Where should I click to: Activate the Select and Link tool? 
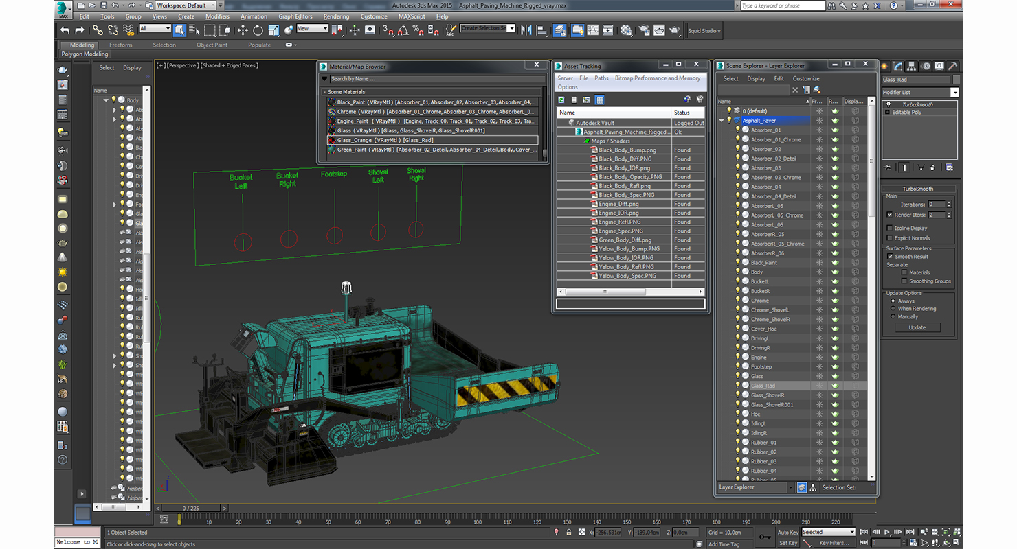(x=98, y=30)
